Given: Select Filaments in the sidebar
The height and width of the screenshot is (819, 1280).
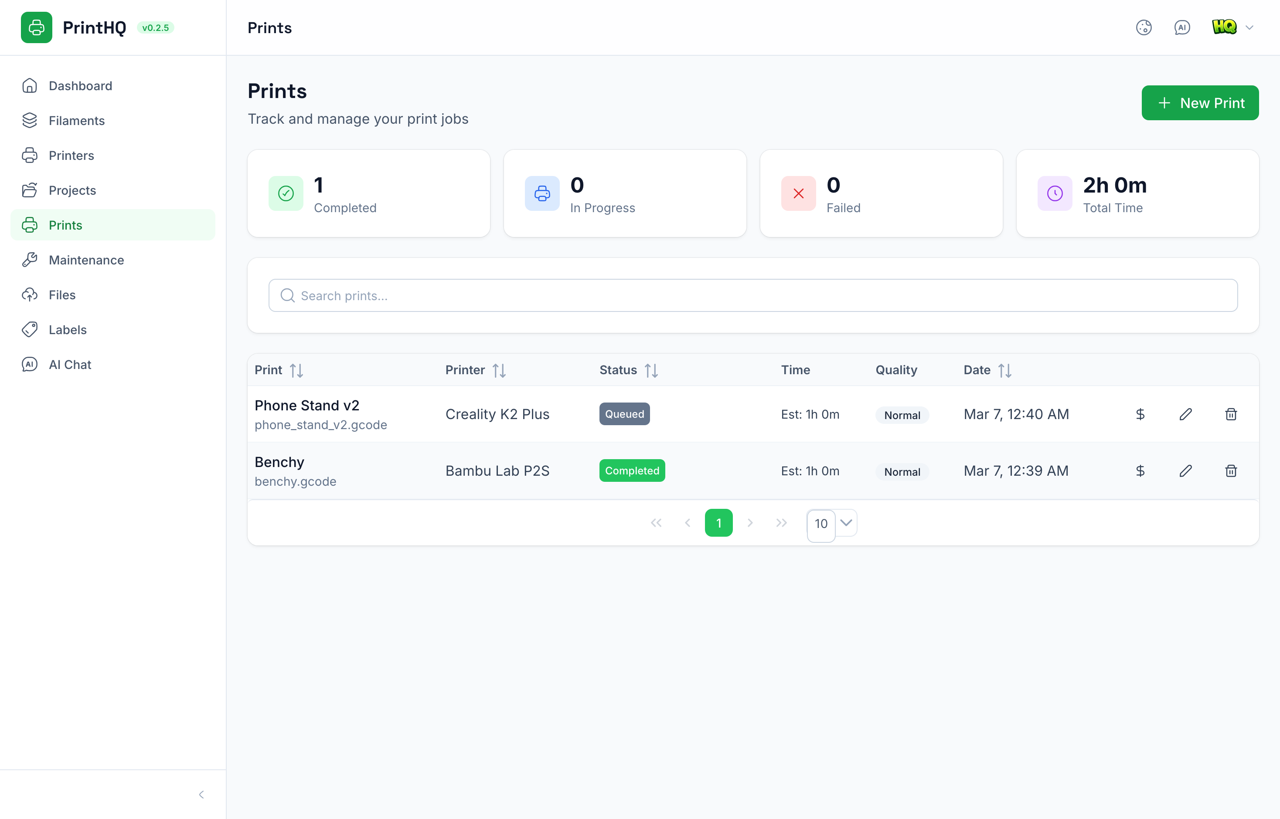Looking at the screenshot, I should click(x=77, y=121).
